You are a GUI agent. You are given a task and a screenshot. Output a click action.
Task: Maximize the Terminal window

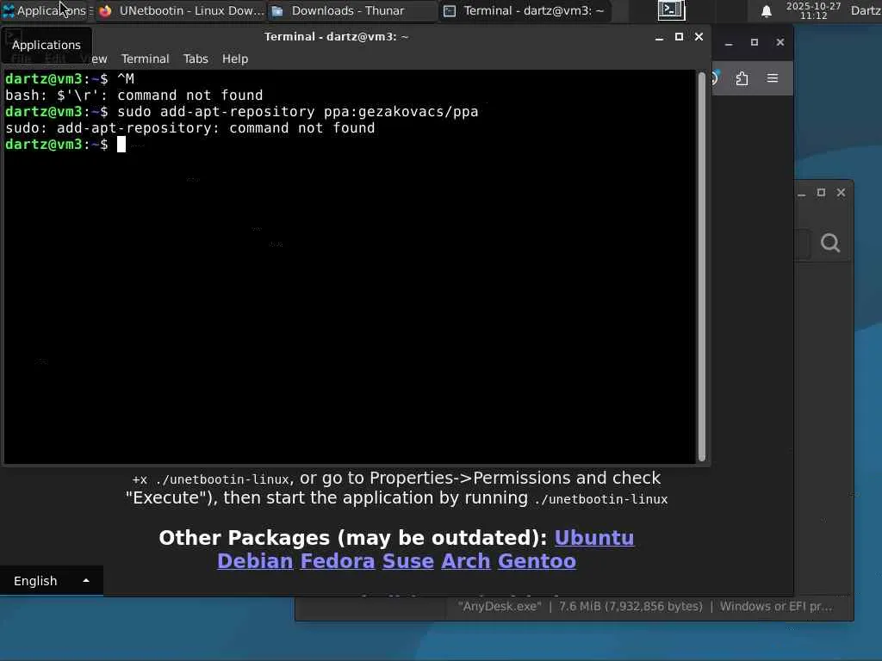(679, 36)
